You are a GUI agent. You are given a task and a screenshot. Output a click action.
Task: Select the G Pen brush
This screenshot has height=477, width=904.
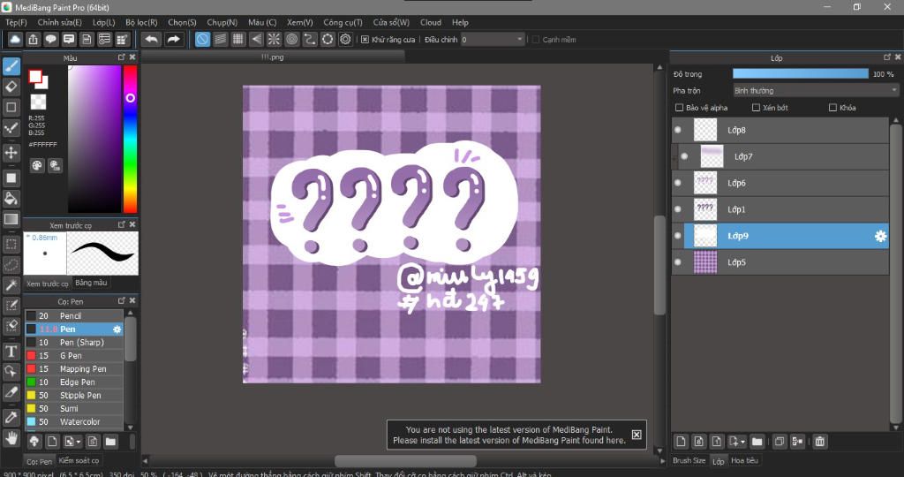point(74,356)
